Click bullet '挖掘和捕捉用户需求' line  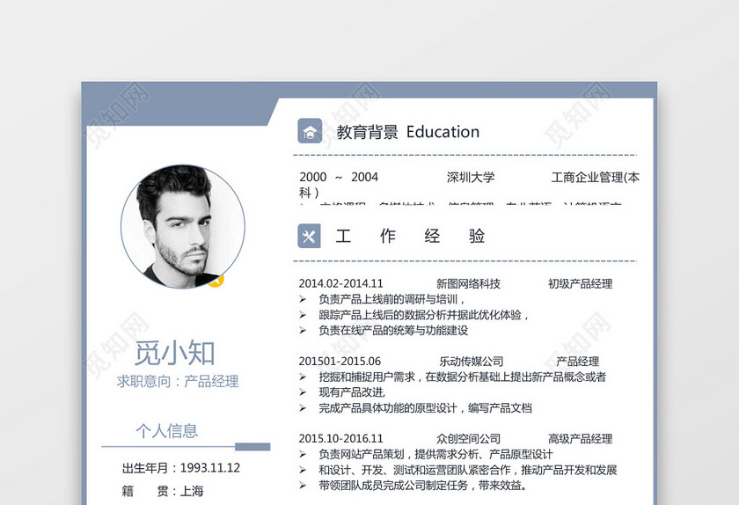(462, 377)
